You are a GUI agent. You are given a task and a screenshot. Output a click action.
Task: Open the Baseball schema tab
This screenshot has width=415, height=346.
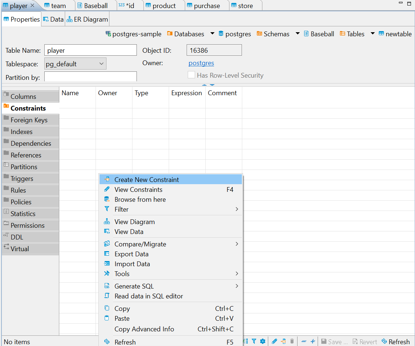92,5
